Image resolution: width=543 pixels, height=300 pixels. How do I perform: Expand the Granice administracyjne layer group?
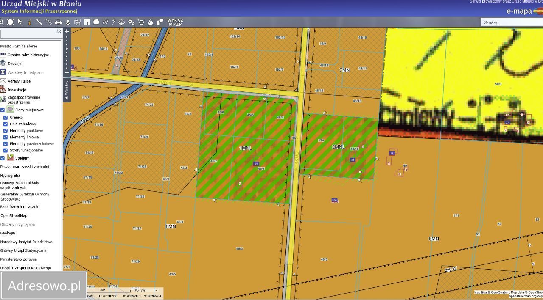coord(28,55)
